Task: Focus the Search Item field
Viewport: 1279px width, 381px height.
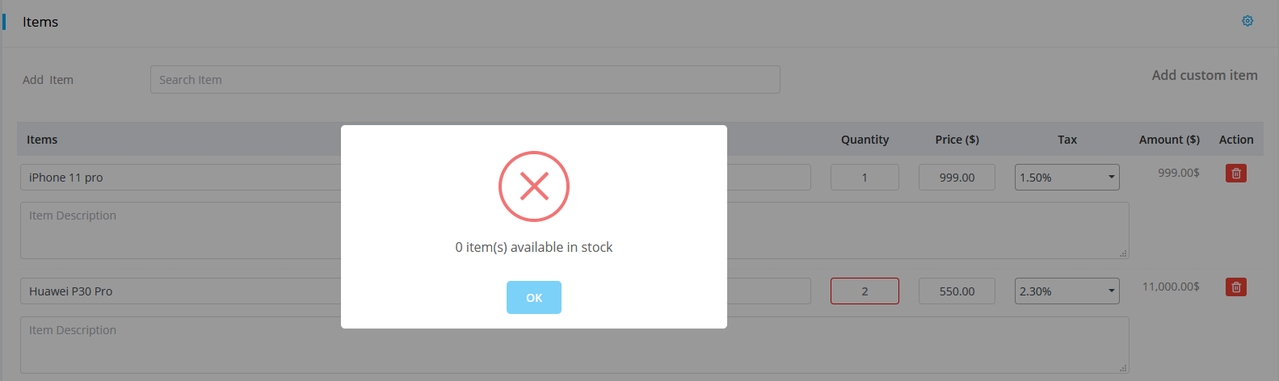Action: (465, 79)
